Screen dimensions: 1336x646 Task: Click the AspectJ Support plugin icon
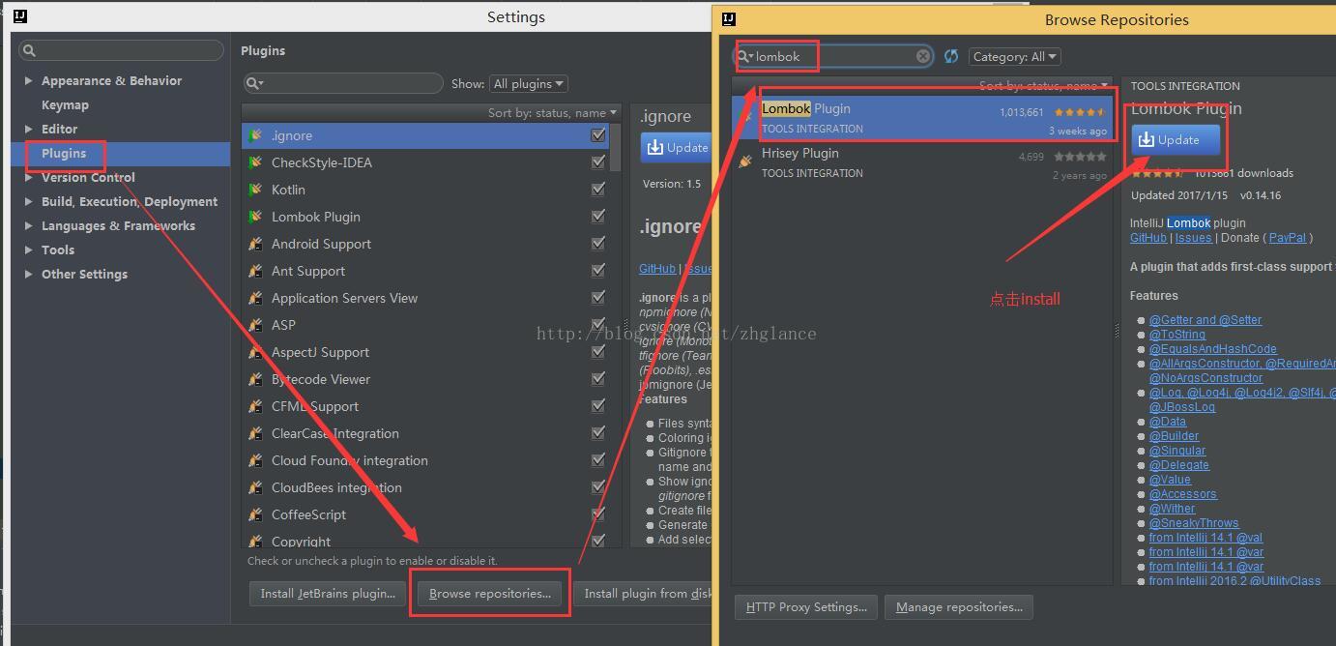click(255, 352)
